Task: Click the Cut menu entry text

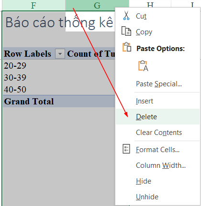Action: (141, 16)
